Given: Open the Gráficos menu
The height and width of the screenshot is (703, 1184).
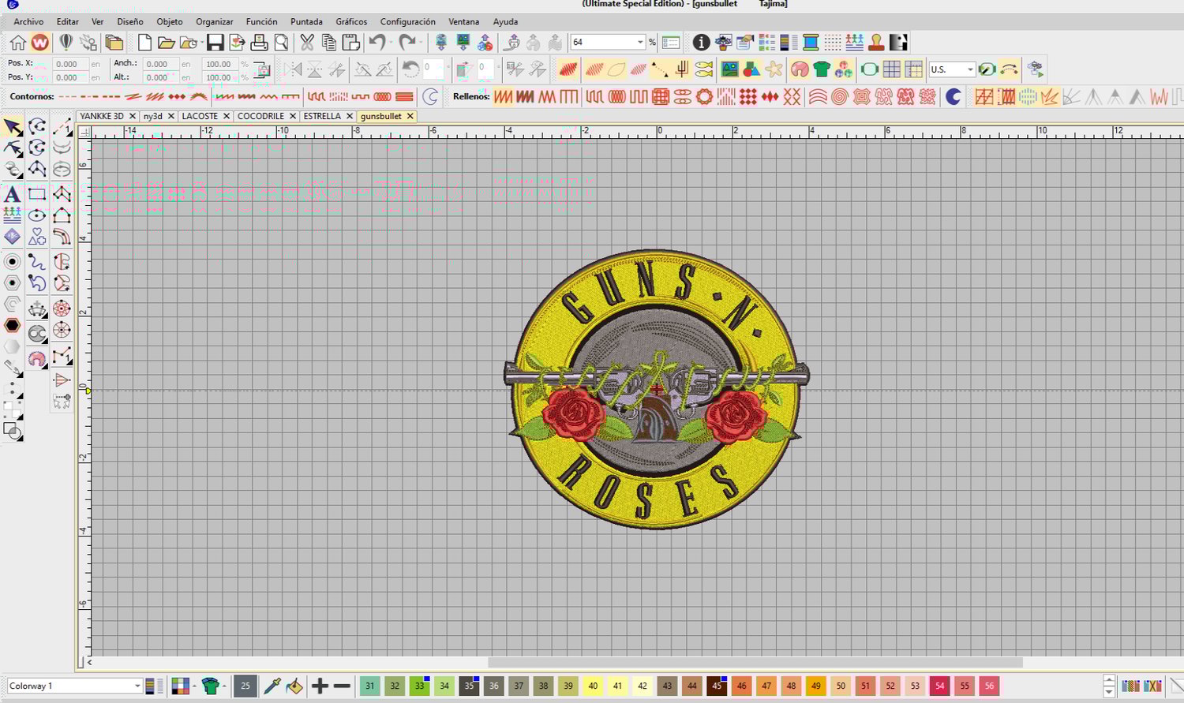Looking at the screenshot, I should [351, 21].
